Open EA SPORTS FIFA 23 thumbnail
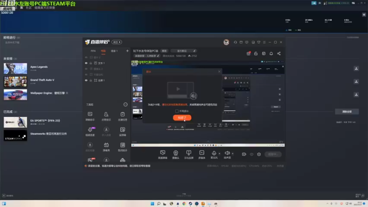Screen dimensions: 368x207 (x=15, y=122)
